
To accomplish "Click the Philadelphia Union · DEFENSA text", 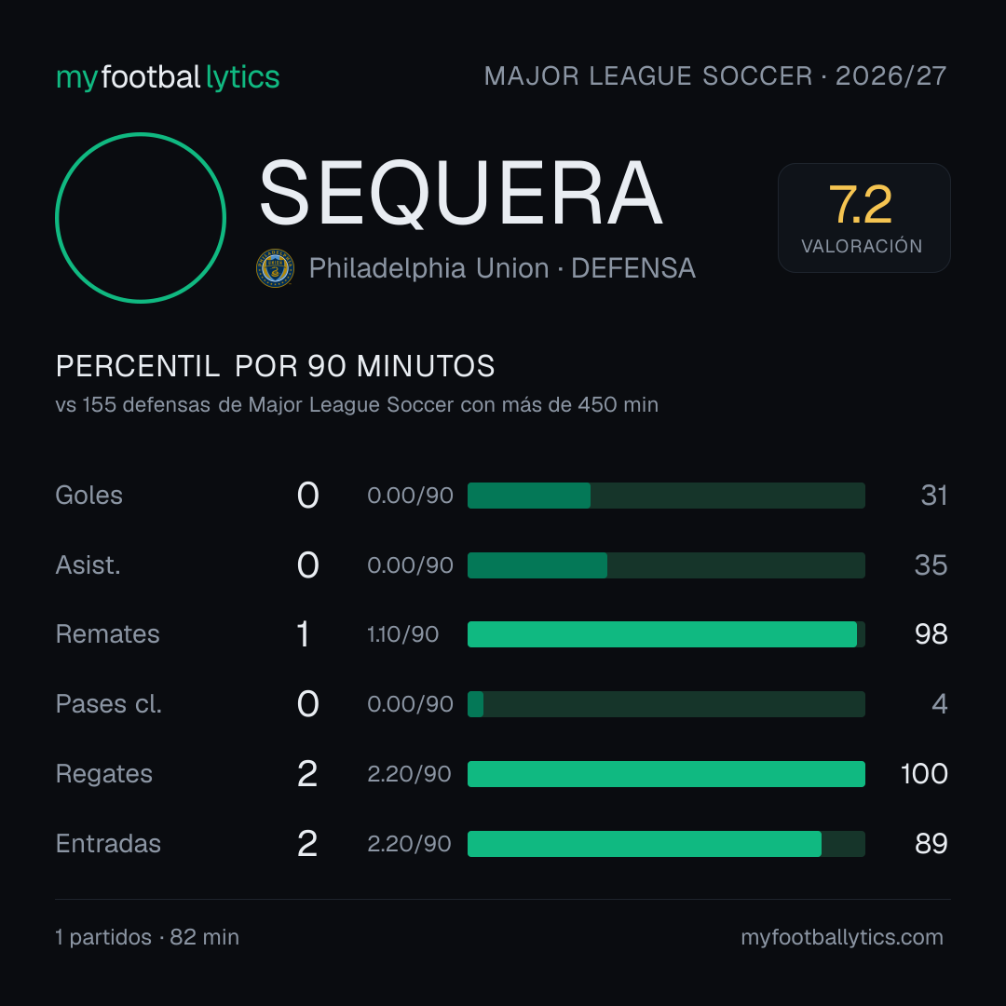I will [x=502, y=268].
